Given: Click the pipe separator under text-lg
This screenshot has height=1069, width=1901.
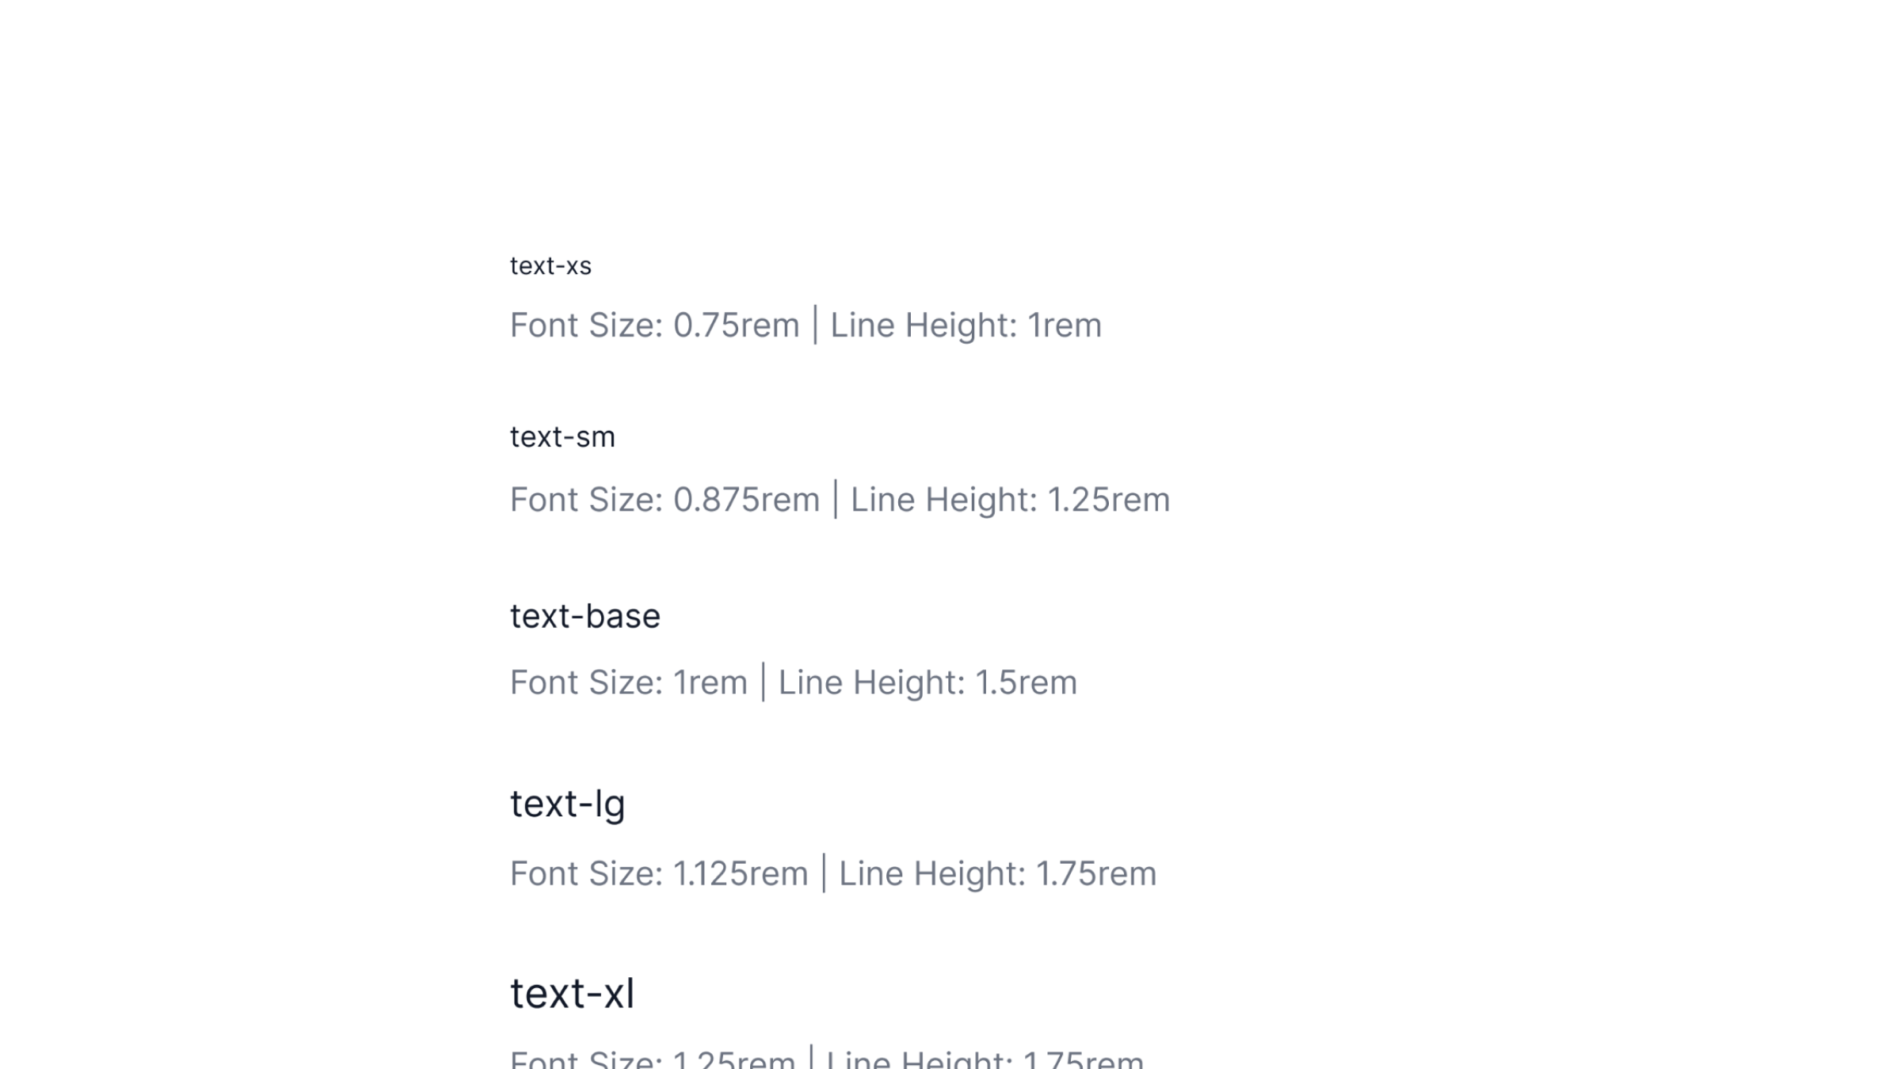Looking at the screenshot, I should (824, 874).
